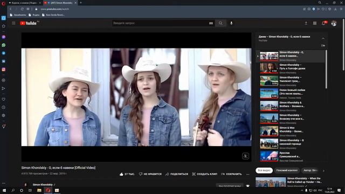Open Windows Start menu
The width and height of the screenshot is (345, 194).
pos(4,190)
